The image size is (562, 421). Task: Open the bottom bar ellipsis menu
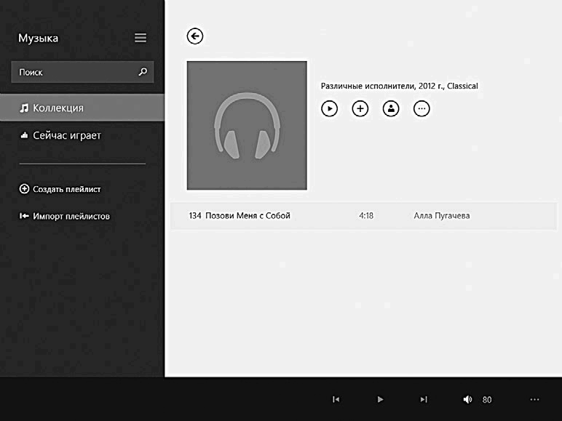534,399
